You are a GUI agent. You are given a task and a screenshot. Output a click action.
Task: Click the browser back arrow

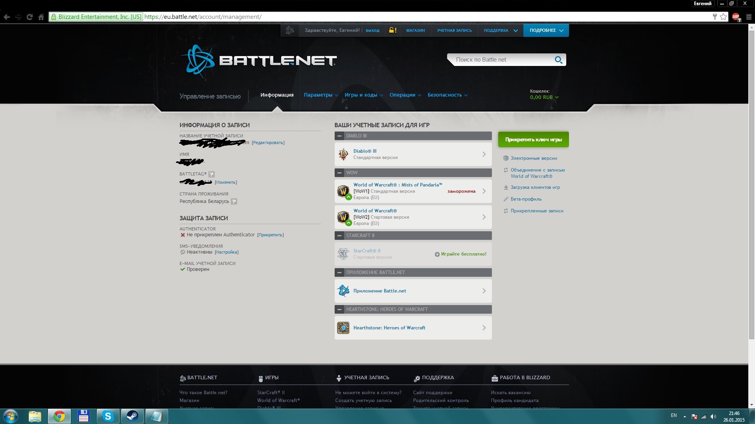pyautogui.click(x=7, y=17)
